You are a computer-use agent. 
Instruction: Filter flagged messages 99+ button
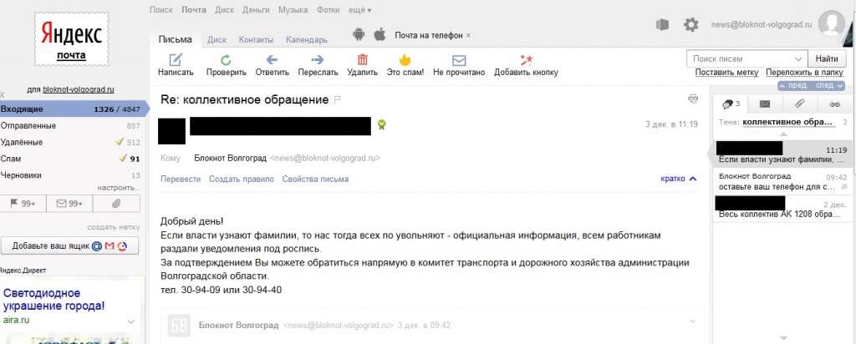[23, 204]
